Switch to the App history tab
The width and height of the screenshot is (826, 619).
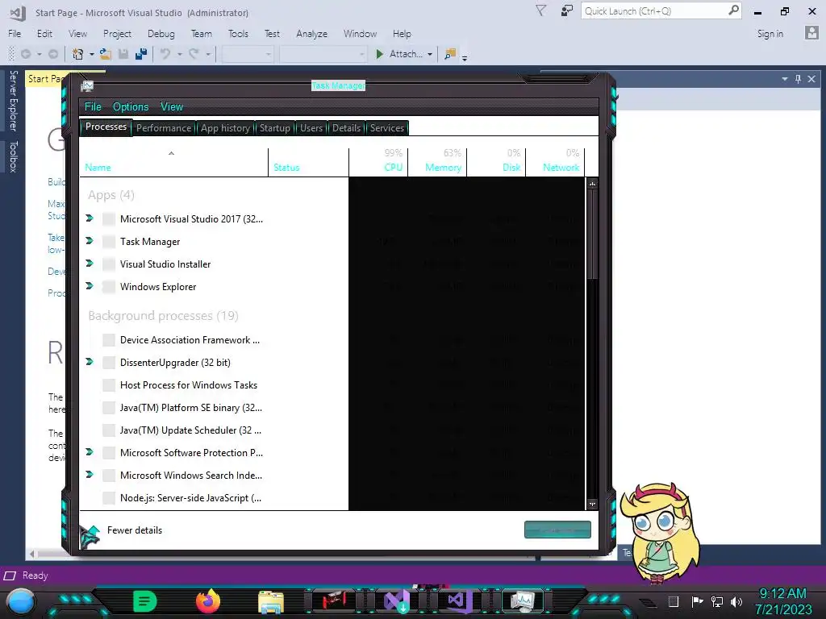coord(225,128)
